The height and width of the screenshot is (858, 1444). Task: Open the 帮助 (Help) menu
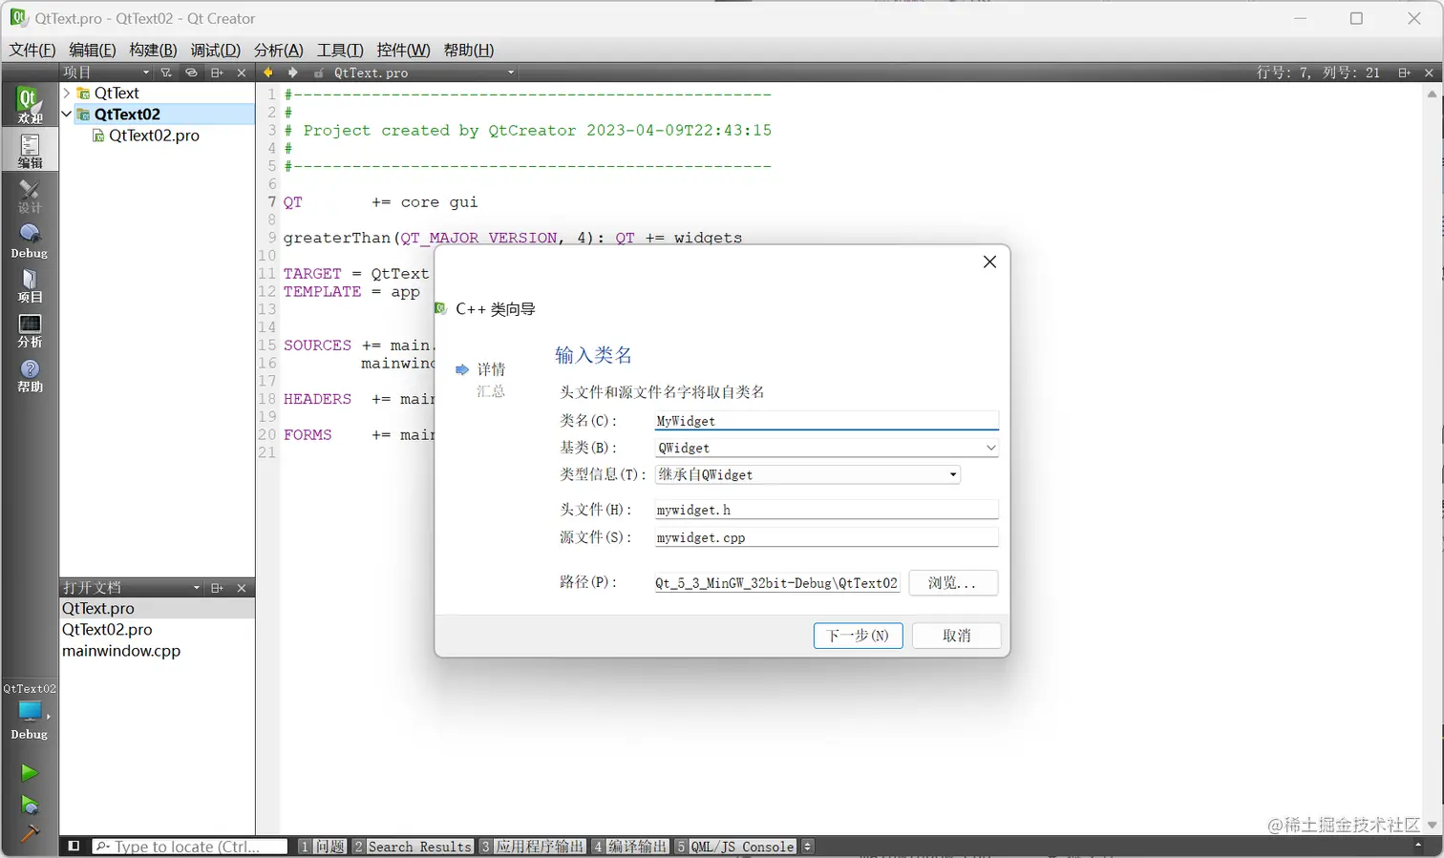pyautogui.click(x=468, y=50)
